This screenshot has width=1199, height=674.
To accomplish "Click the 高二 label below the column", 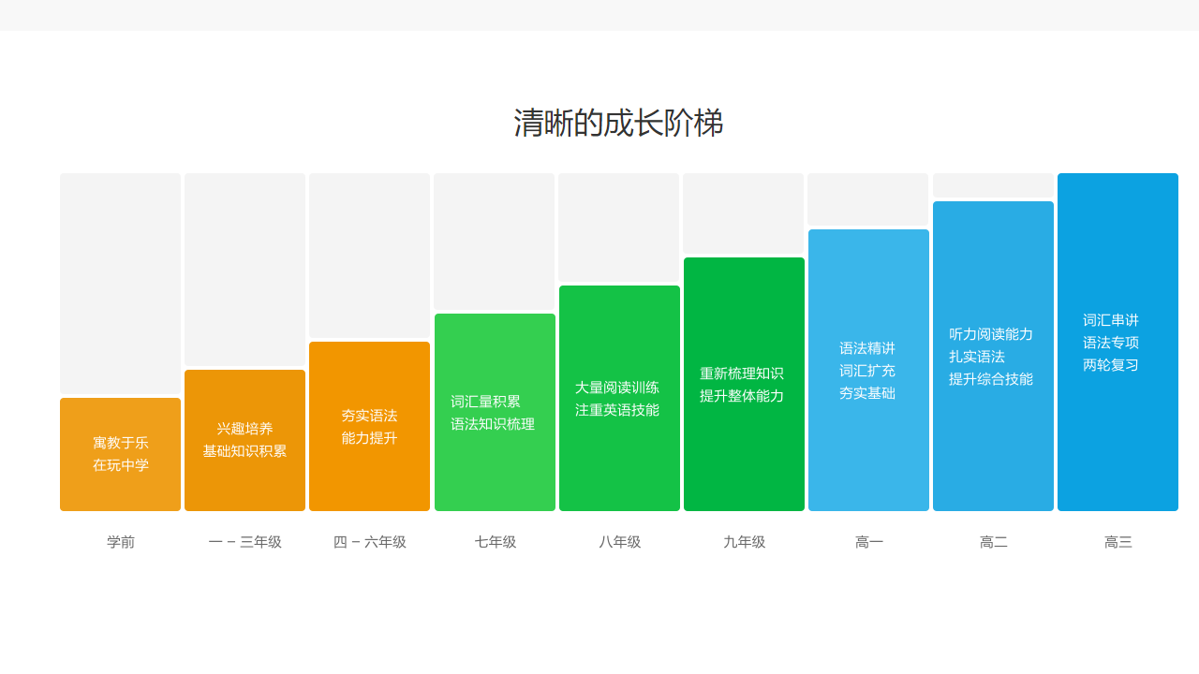I will tap(993, 541).
